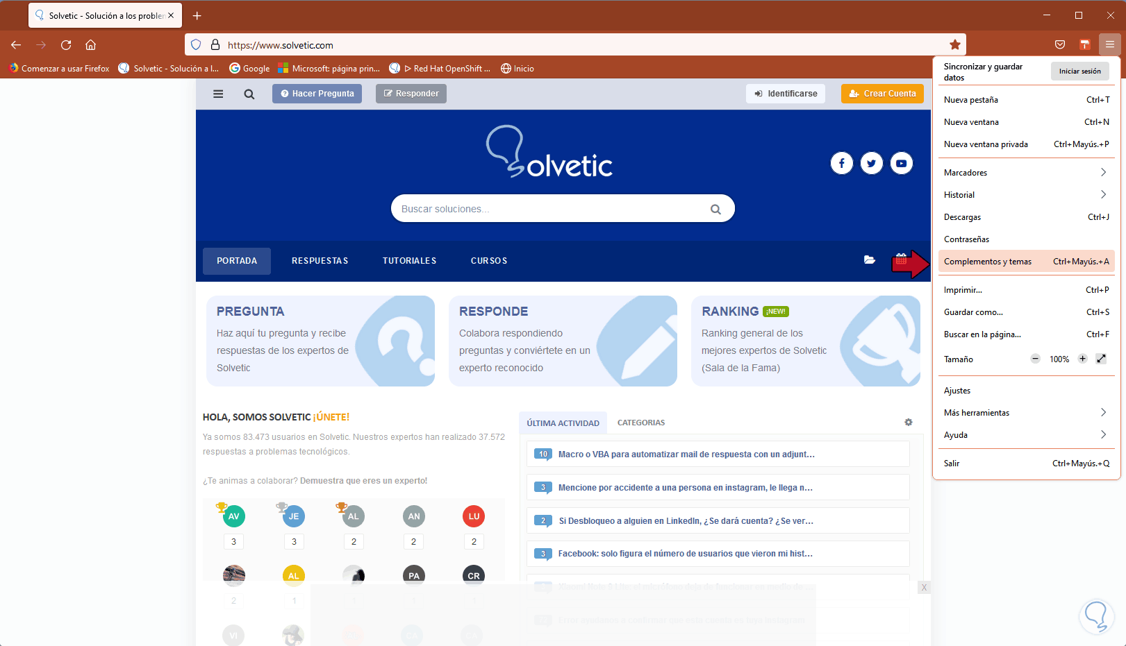Screen dimensions: 1126x646
Task: Click the padlock site security icon
Action: click(x=215, y=45)
